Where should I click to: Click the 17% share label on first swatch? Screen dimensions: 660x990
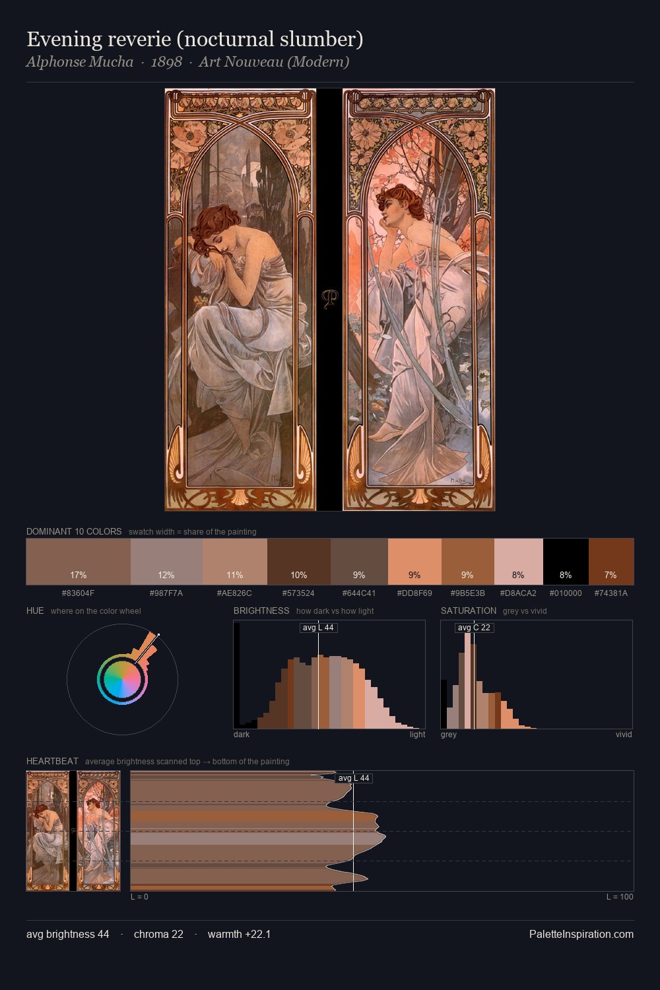coord(78,575)
